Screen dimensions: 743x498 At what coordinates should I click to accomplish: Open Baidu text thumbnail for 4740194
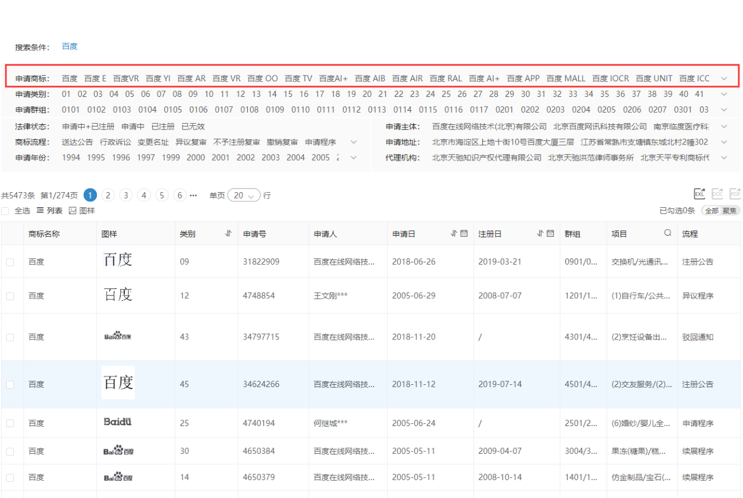[118, 421]
